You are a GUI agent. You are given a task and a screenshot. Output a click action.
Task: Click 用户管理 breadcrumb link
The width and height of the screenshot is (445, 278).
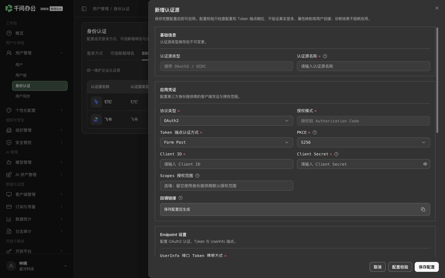101,9
